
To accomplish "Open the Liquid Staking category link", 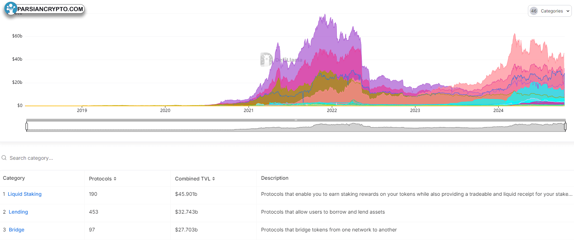I will pos(25,194).
